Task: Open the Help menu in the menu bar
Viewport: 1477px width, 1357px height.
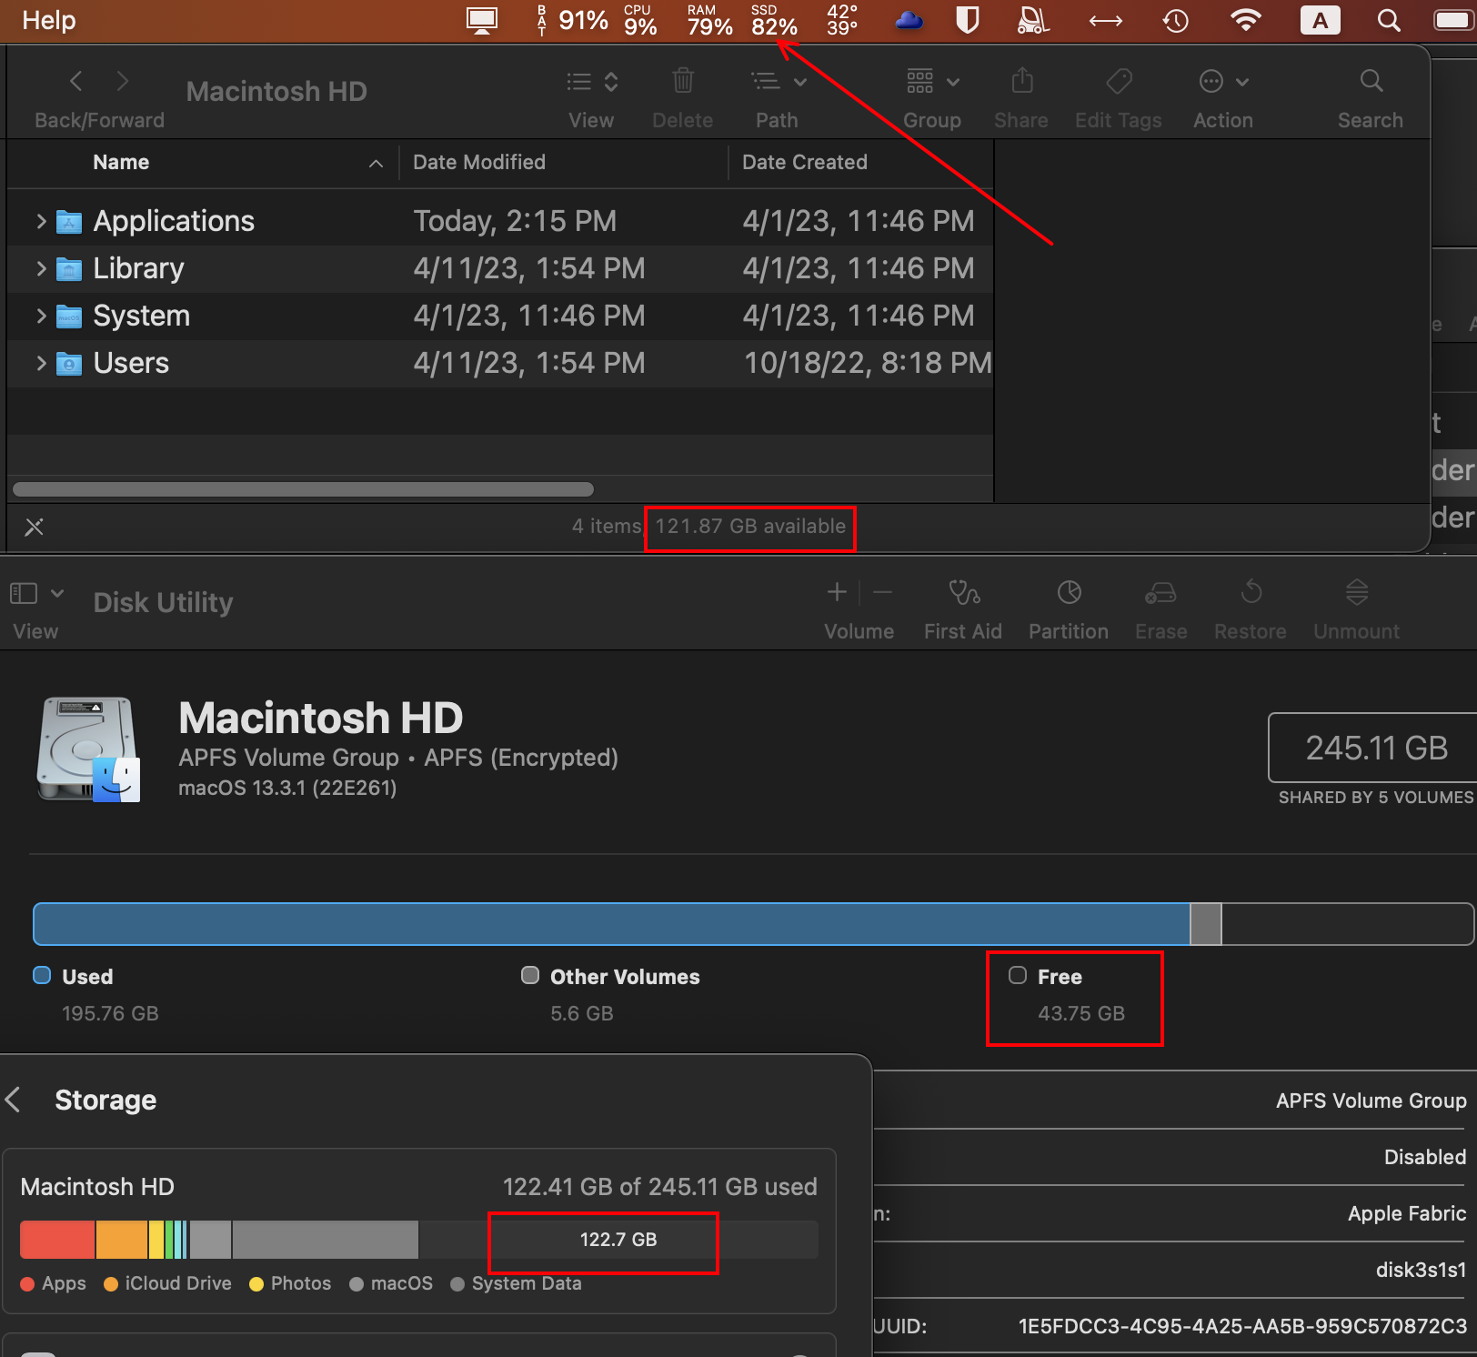Action: (x=49, y=20)
